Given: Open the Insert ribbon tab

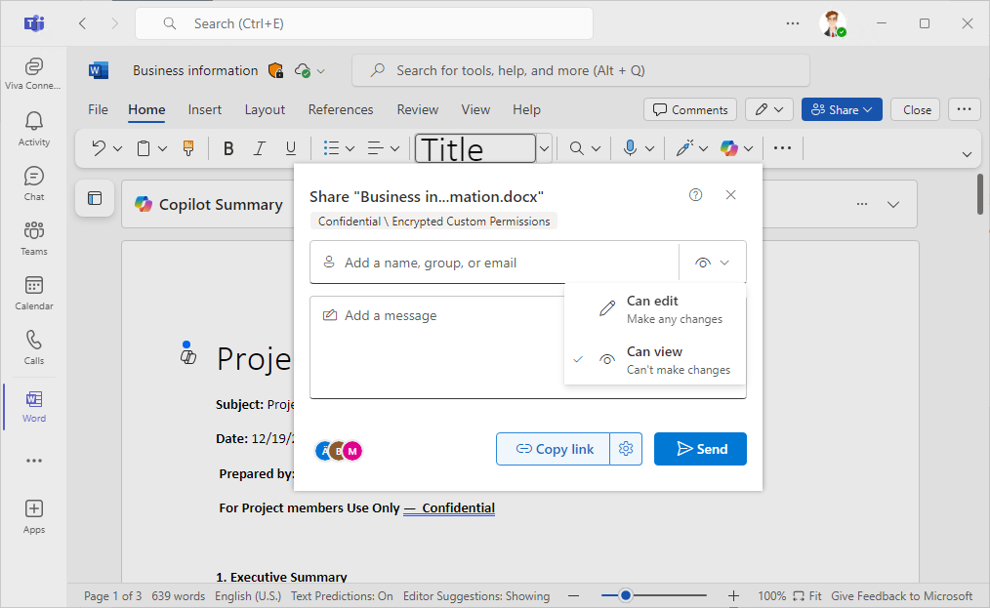Looking at the screenshot, I should click(x=205, y=110).
